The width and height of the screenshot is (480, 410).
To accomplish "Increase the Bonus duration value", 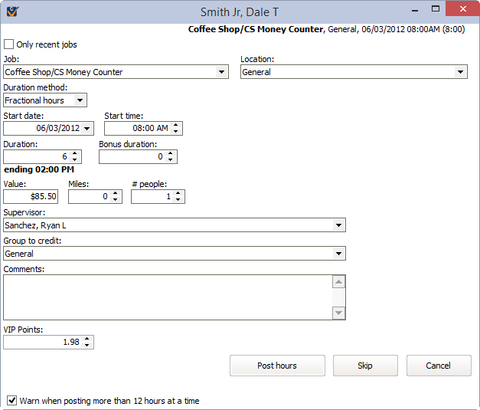I will 170,153.
